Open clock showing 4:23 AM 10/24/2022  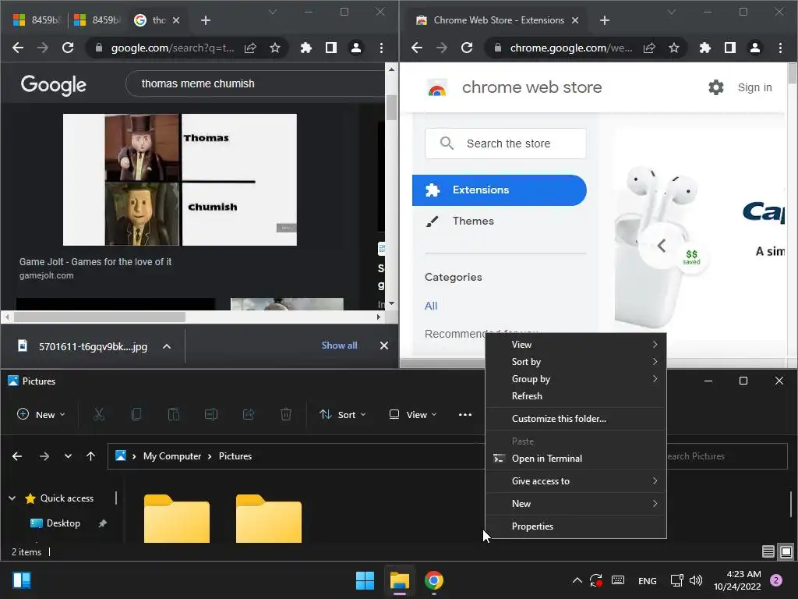[737, 580]
